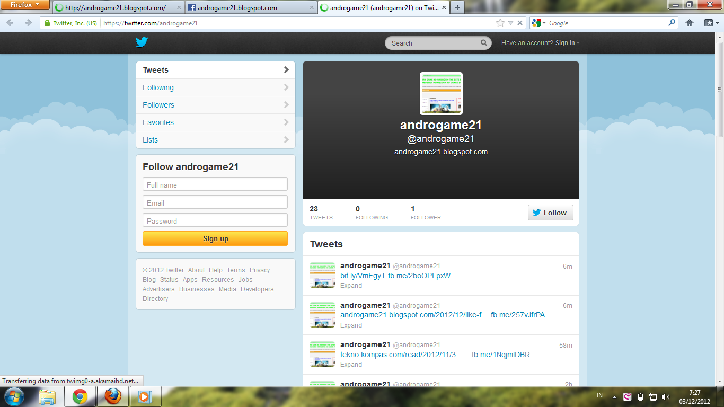The width and height of the screenshot is (724, 407).
Task: Open the fb.me/257vJfrPA link
Action: click(x=518, y=315)
